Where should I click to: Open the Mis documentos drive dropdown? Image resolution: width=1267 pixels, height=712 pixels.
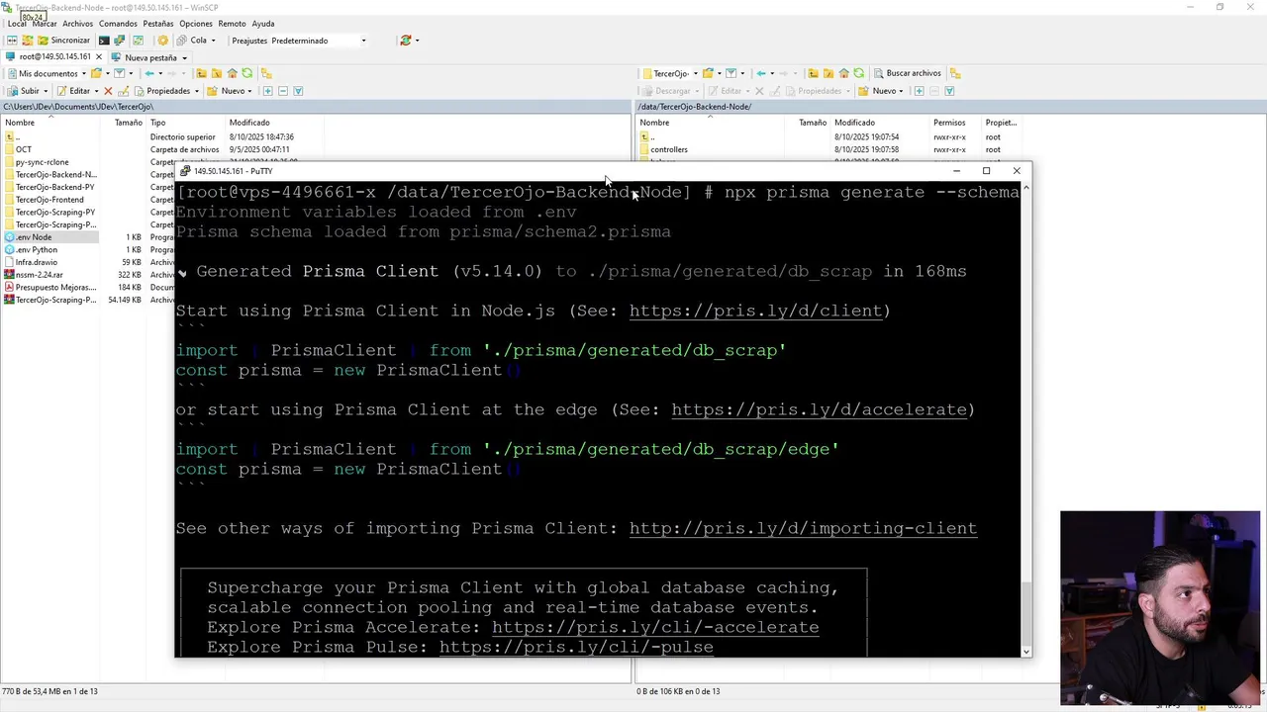point(47,73)
